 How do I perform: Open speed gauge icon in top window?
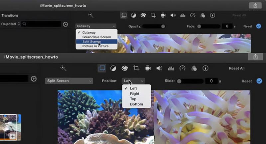click(193, 15)
